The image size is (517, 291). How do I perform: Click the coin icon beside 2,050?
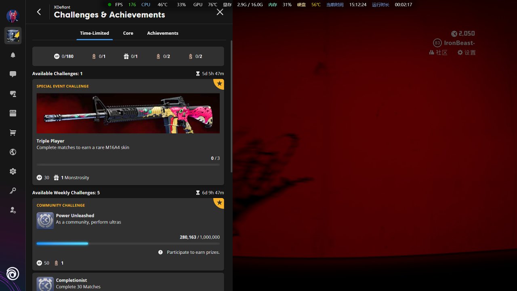pyautogui.click(x=454, y=34)
